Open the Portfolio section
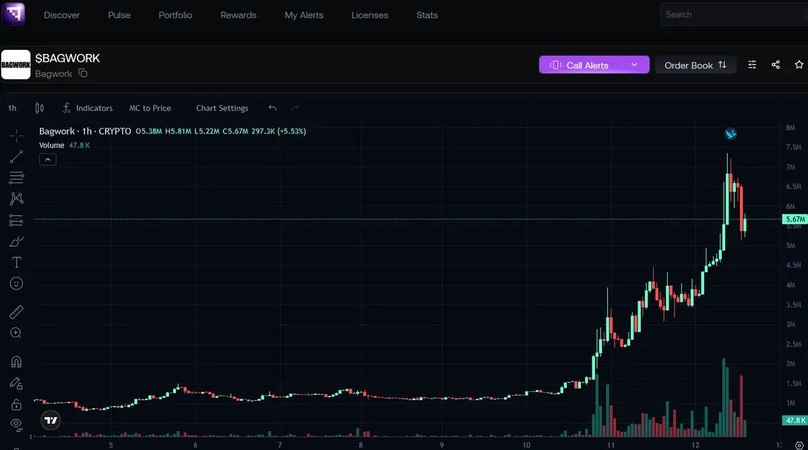 pyautogui.click(x=175, y=15)
